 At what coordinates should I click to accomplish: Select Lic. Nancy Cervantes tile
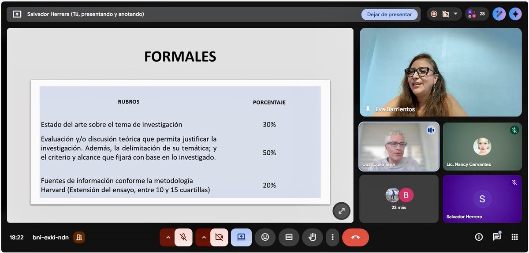[482, 147]
